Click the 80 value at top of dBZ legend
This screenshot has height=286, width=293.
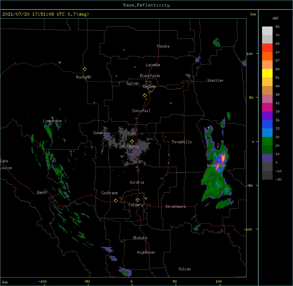tap(277, 27)
